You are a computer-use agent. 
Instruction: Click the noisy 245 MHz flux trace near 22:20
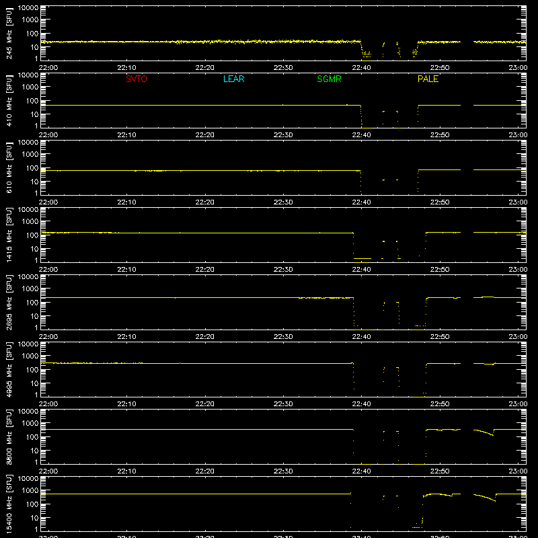click(x=205, y=42)
